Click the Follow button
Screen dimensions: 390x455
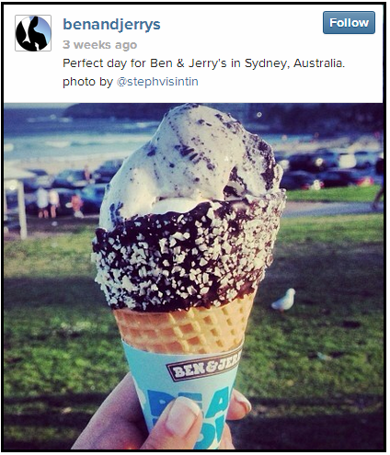coord(349,23)
